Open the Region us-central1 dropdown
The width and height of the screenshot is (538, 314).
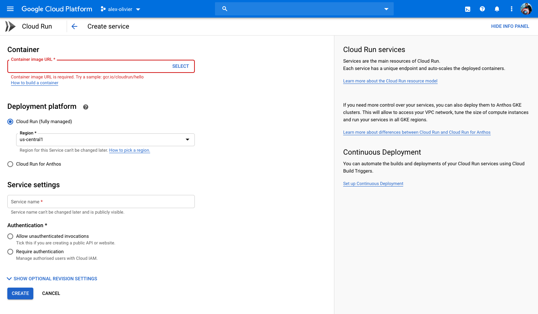click(x=105, y=140)
